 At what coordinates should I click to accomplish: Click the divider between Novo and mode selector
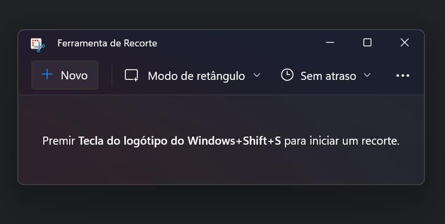point(112,75)
